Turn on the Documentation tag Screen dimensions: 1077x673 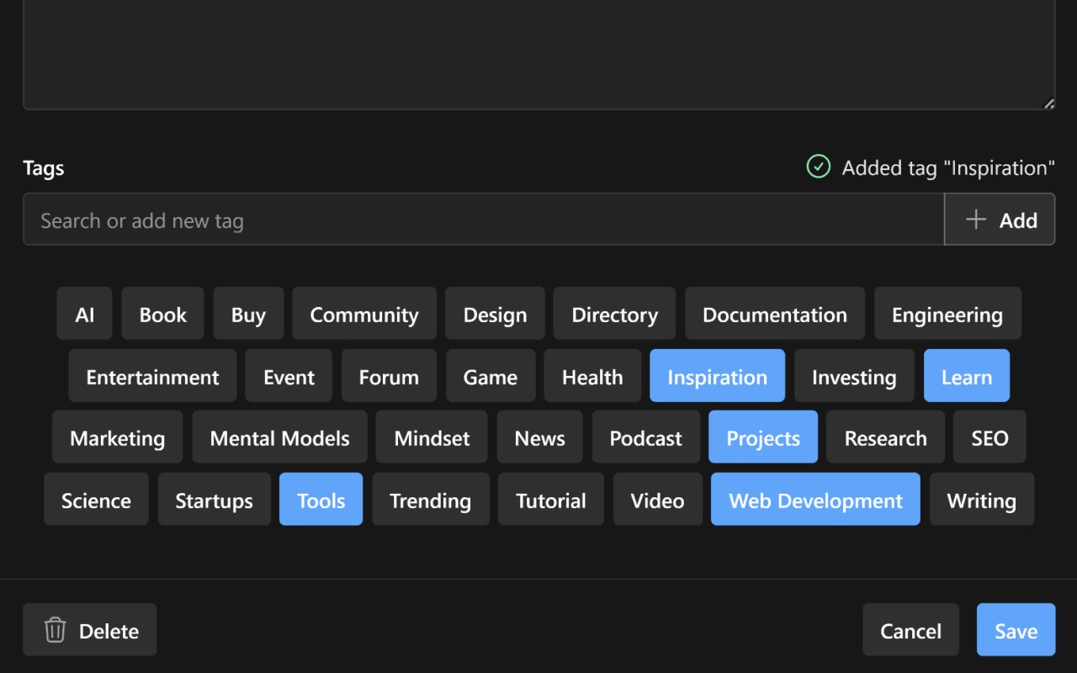(x=774, y=314)
